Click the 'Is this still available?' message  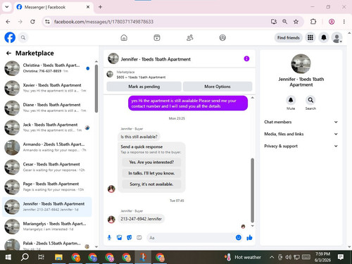coord(139,137)
